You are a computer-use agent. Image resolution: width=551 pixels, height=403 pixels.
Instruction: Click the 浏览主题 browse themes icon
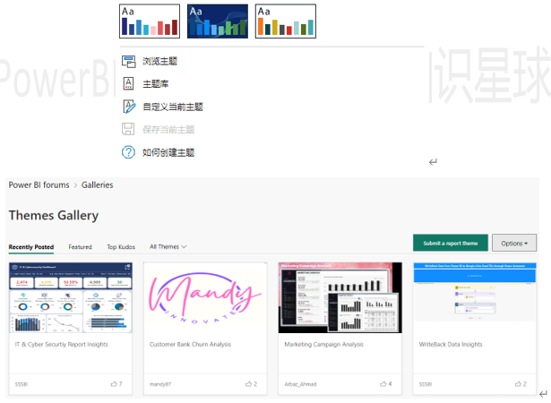click(129, 61)
